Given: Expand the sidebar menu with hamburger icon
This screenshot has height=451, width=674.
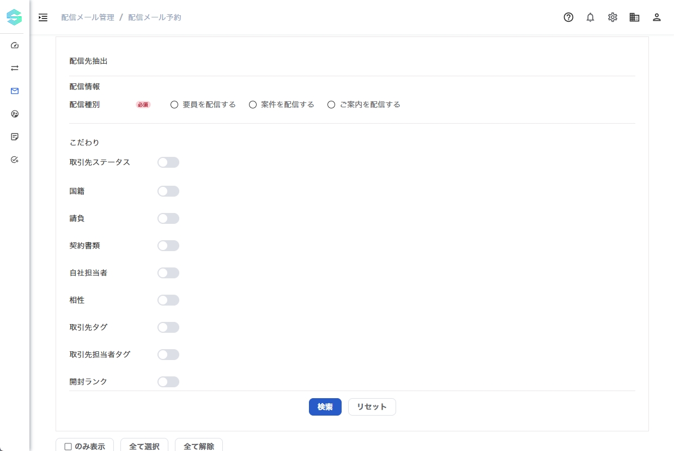Looking at the screenshot, I should point(43,17).
